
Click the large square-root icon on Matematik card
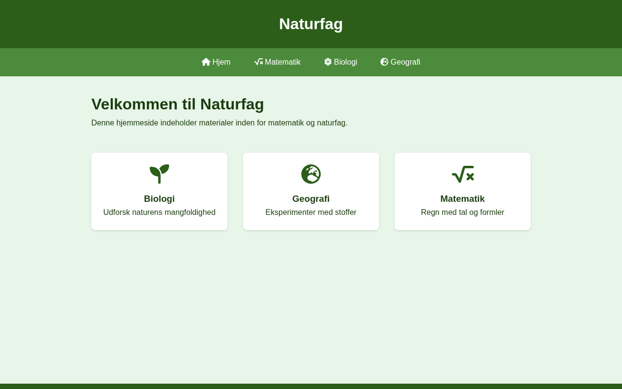463,174
